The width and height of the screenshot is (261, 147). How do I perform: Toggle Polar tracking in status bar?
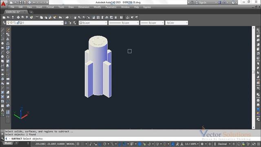click(x=105, y=144)
